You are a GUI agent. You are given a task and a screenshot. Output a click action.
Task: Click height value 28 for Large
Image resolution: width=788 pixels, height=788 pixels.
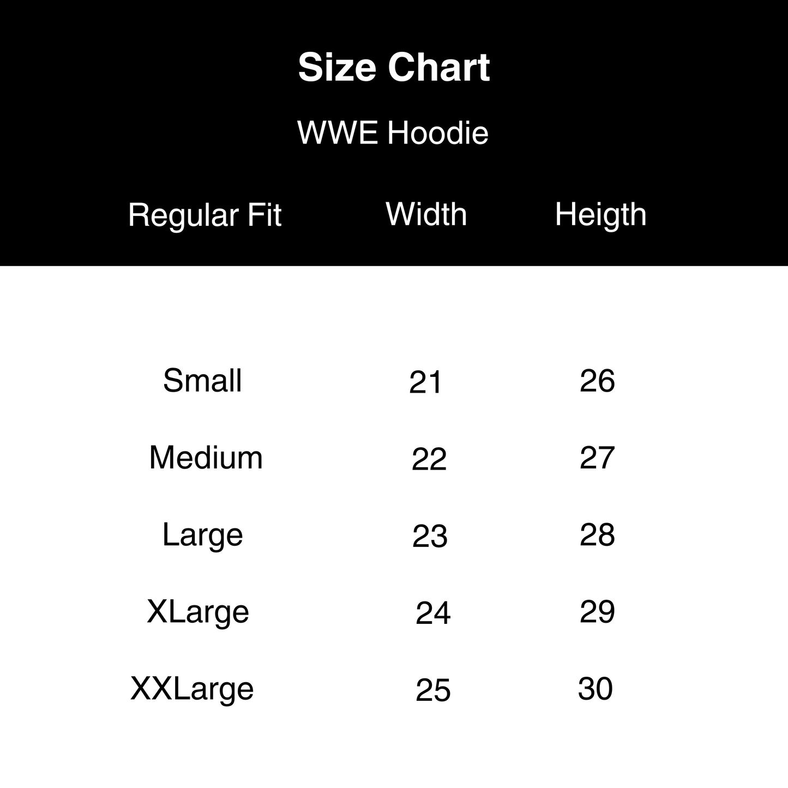click(x=597, y=535)
